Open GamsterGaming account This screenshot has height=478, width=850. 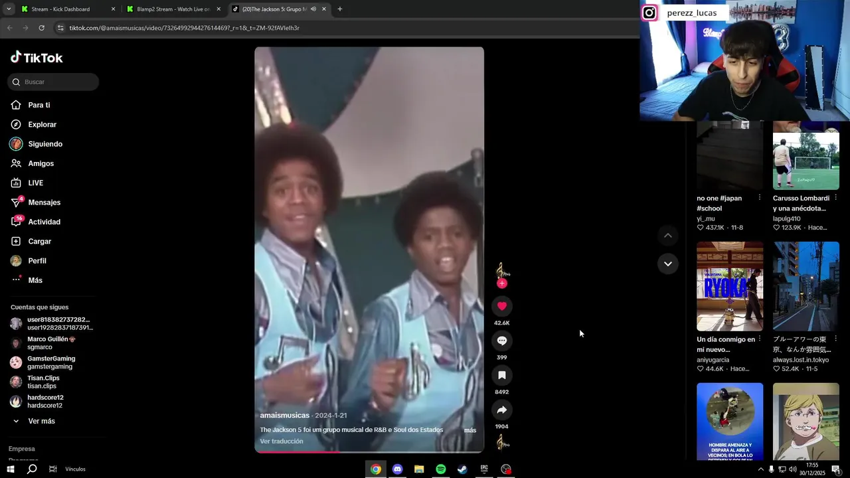point(51,362)
